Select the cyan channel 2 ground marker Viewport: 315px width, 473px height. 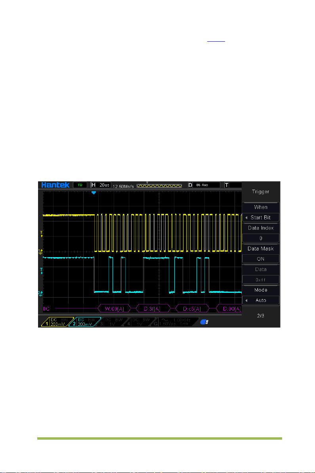[x=40, y=293]
